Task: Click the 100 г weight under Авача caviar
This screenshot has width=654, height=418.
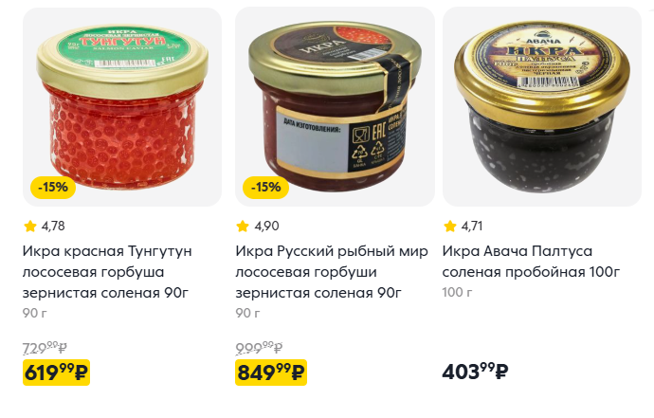Action: point(457,292)
